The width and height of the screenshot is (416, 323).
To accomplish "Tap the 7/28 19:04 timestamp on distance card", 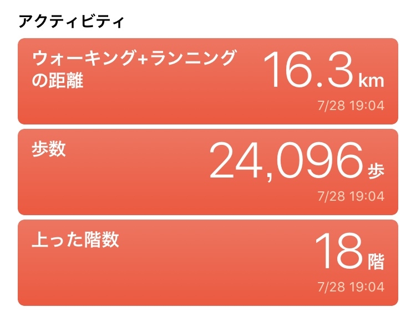I will coord(351,106).
